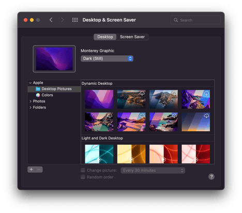The width and height of the screenshot is (242, 213).
Task: Choose the Catalina island wallpaper thumbnail
Action: click(163, 99)
